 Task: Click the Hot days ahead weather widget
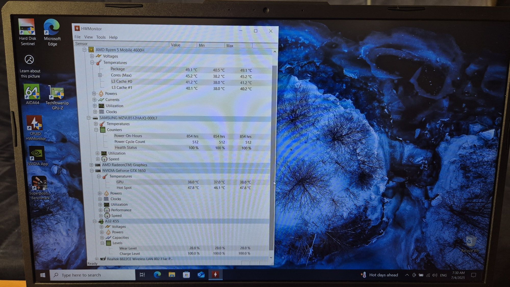pos(379,275)
